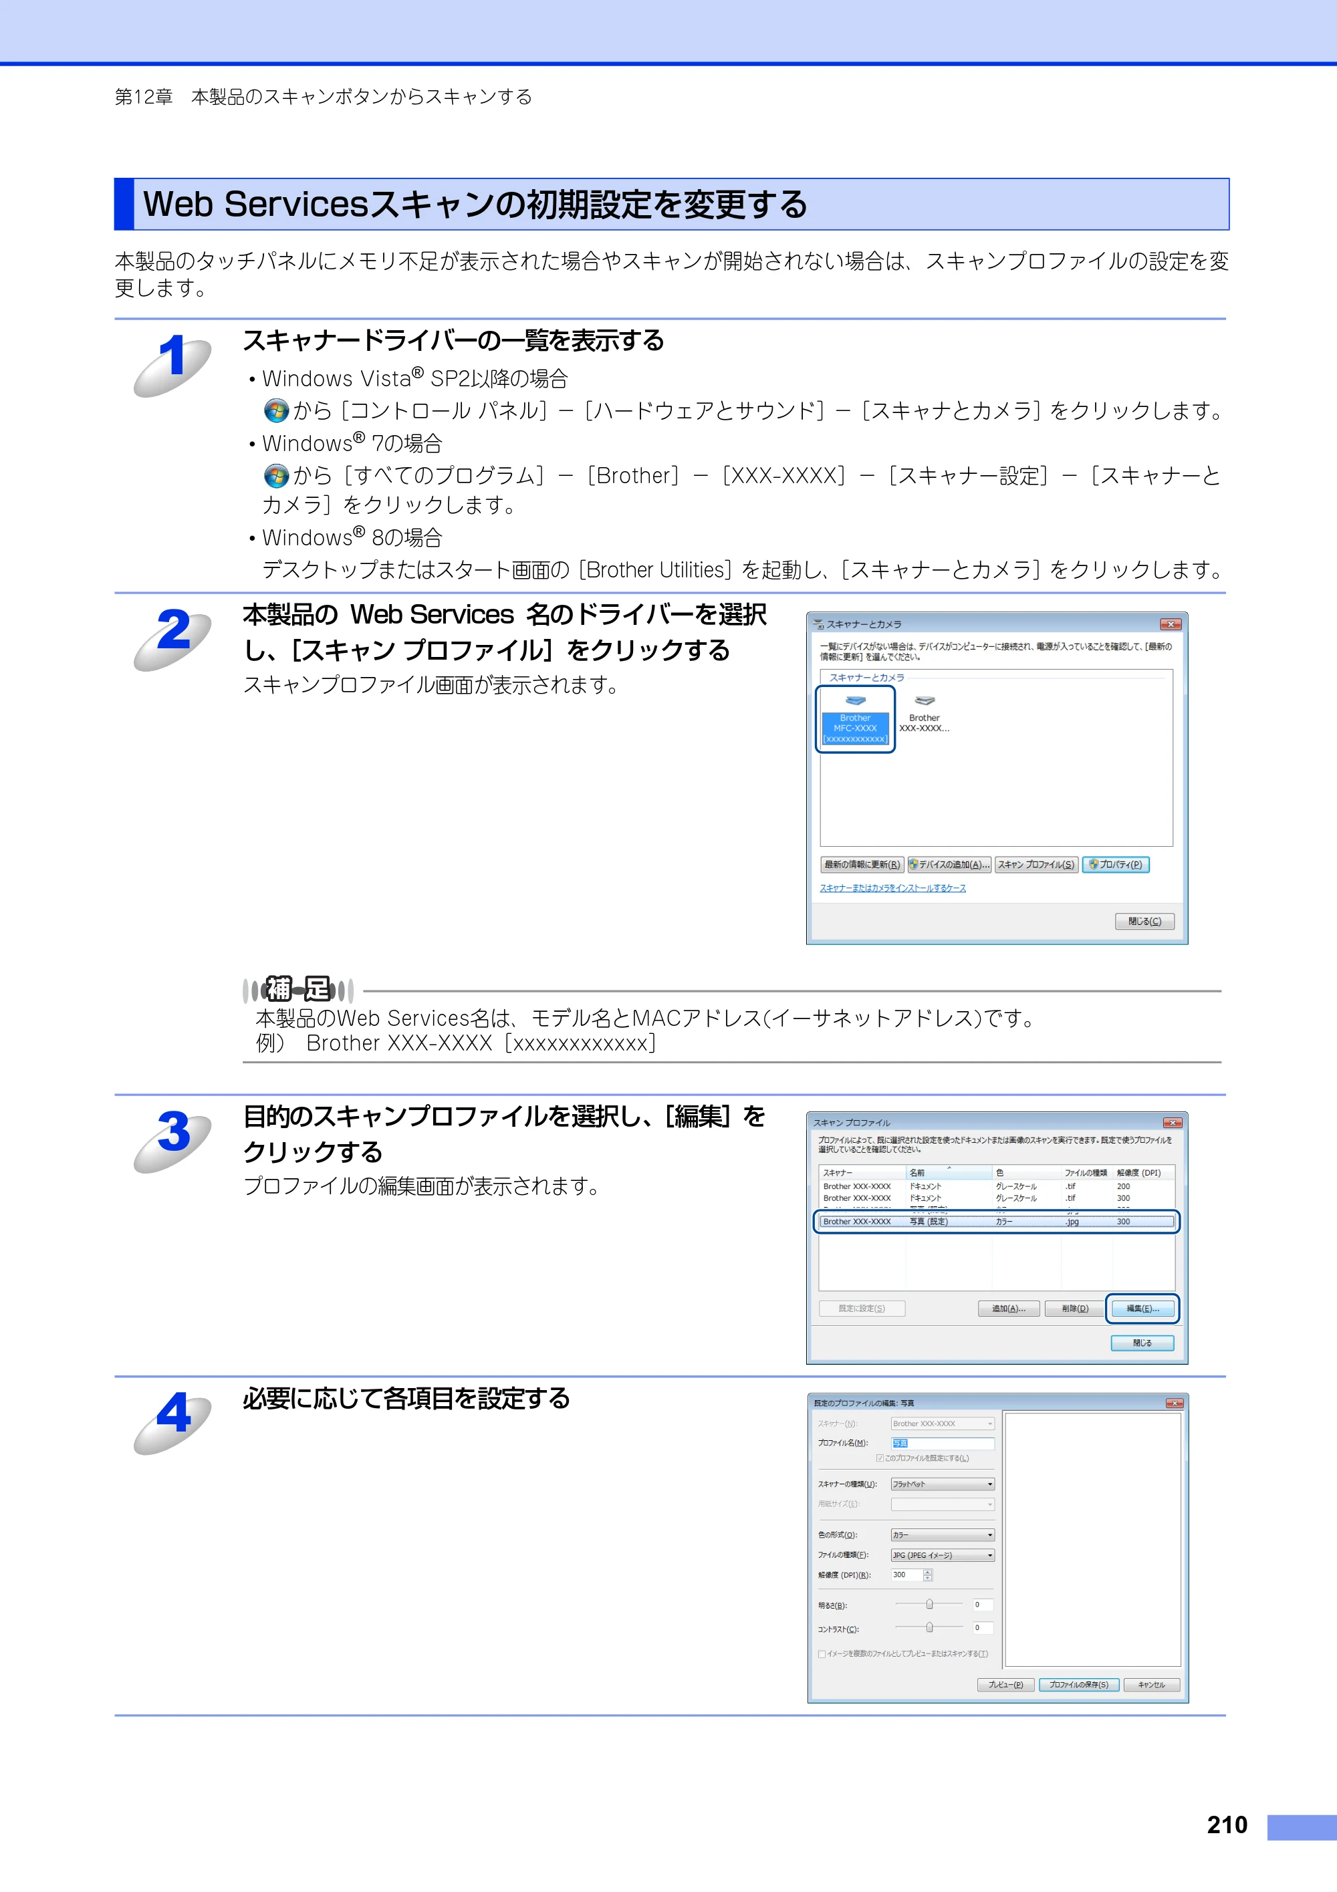Click the プロファイルの保存(S) save profile button
The height and width of the screenshot is (1892, 1337).
pos(1079,1685)
